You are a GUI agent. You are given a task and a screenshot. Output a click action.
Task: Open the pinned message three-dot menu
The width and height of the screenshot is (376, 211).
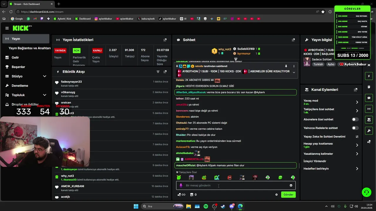294,66
